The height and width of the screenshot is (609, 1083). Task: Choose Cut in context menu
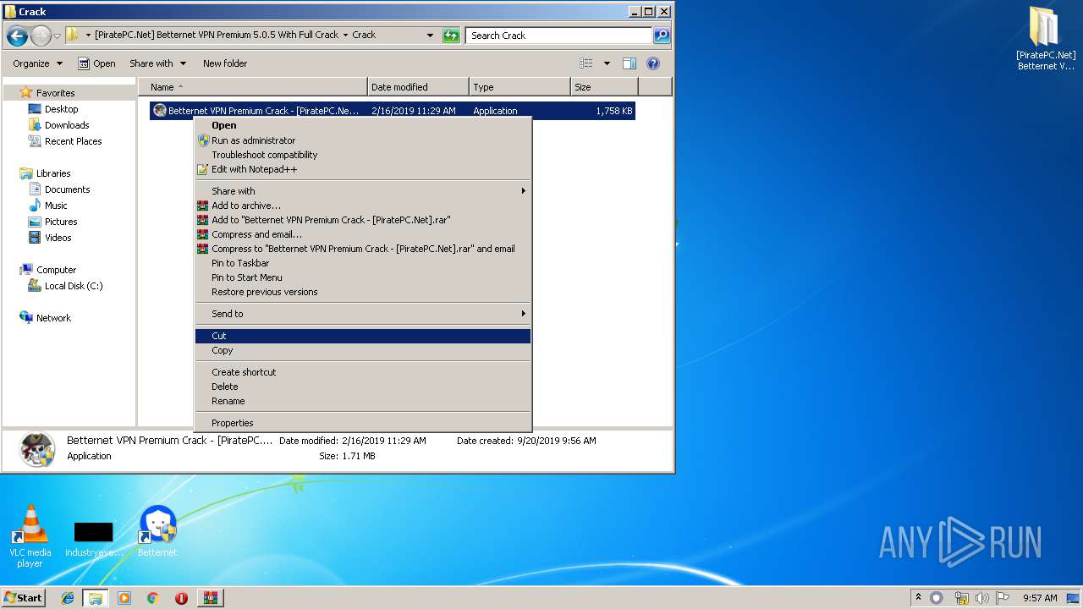(x=363, y=336)
